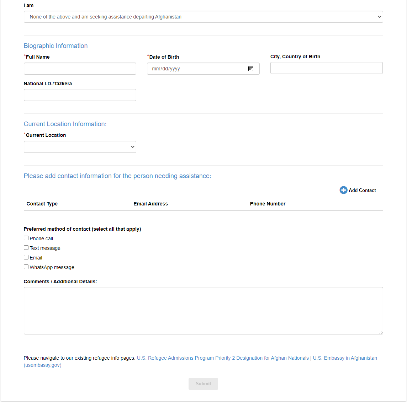
Task: Click the Email Address column header
Action: pos(150,204)
